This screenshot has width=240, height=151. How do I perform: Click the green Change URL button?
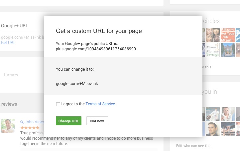68,121
